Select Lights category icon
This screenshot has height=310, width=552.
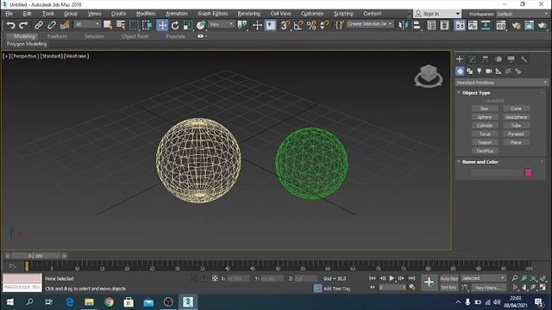click(480, 71)
